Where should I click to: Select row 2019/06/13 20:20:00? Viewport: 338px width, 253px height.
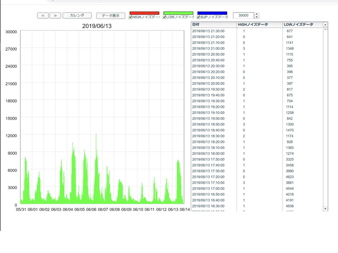coord(257,72)
